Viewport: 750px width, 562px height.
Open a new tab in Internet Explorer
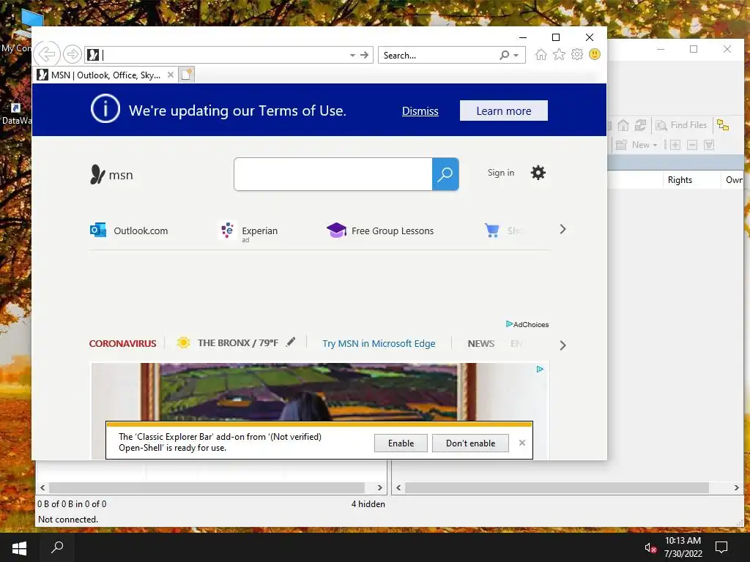(x=187, y=75)
